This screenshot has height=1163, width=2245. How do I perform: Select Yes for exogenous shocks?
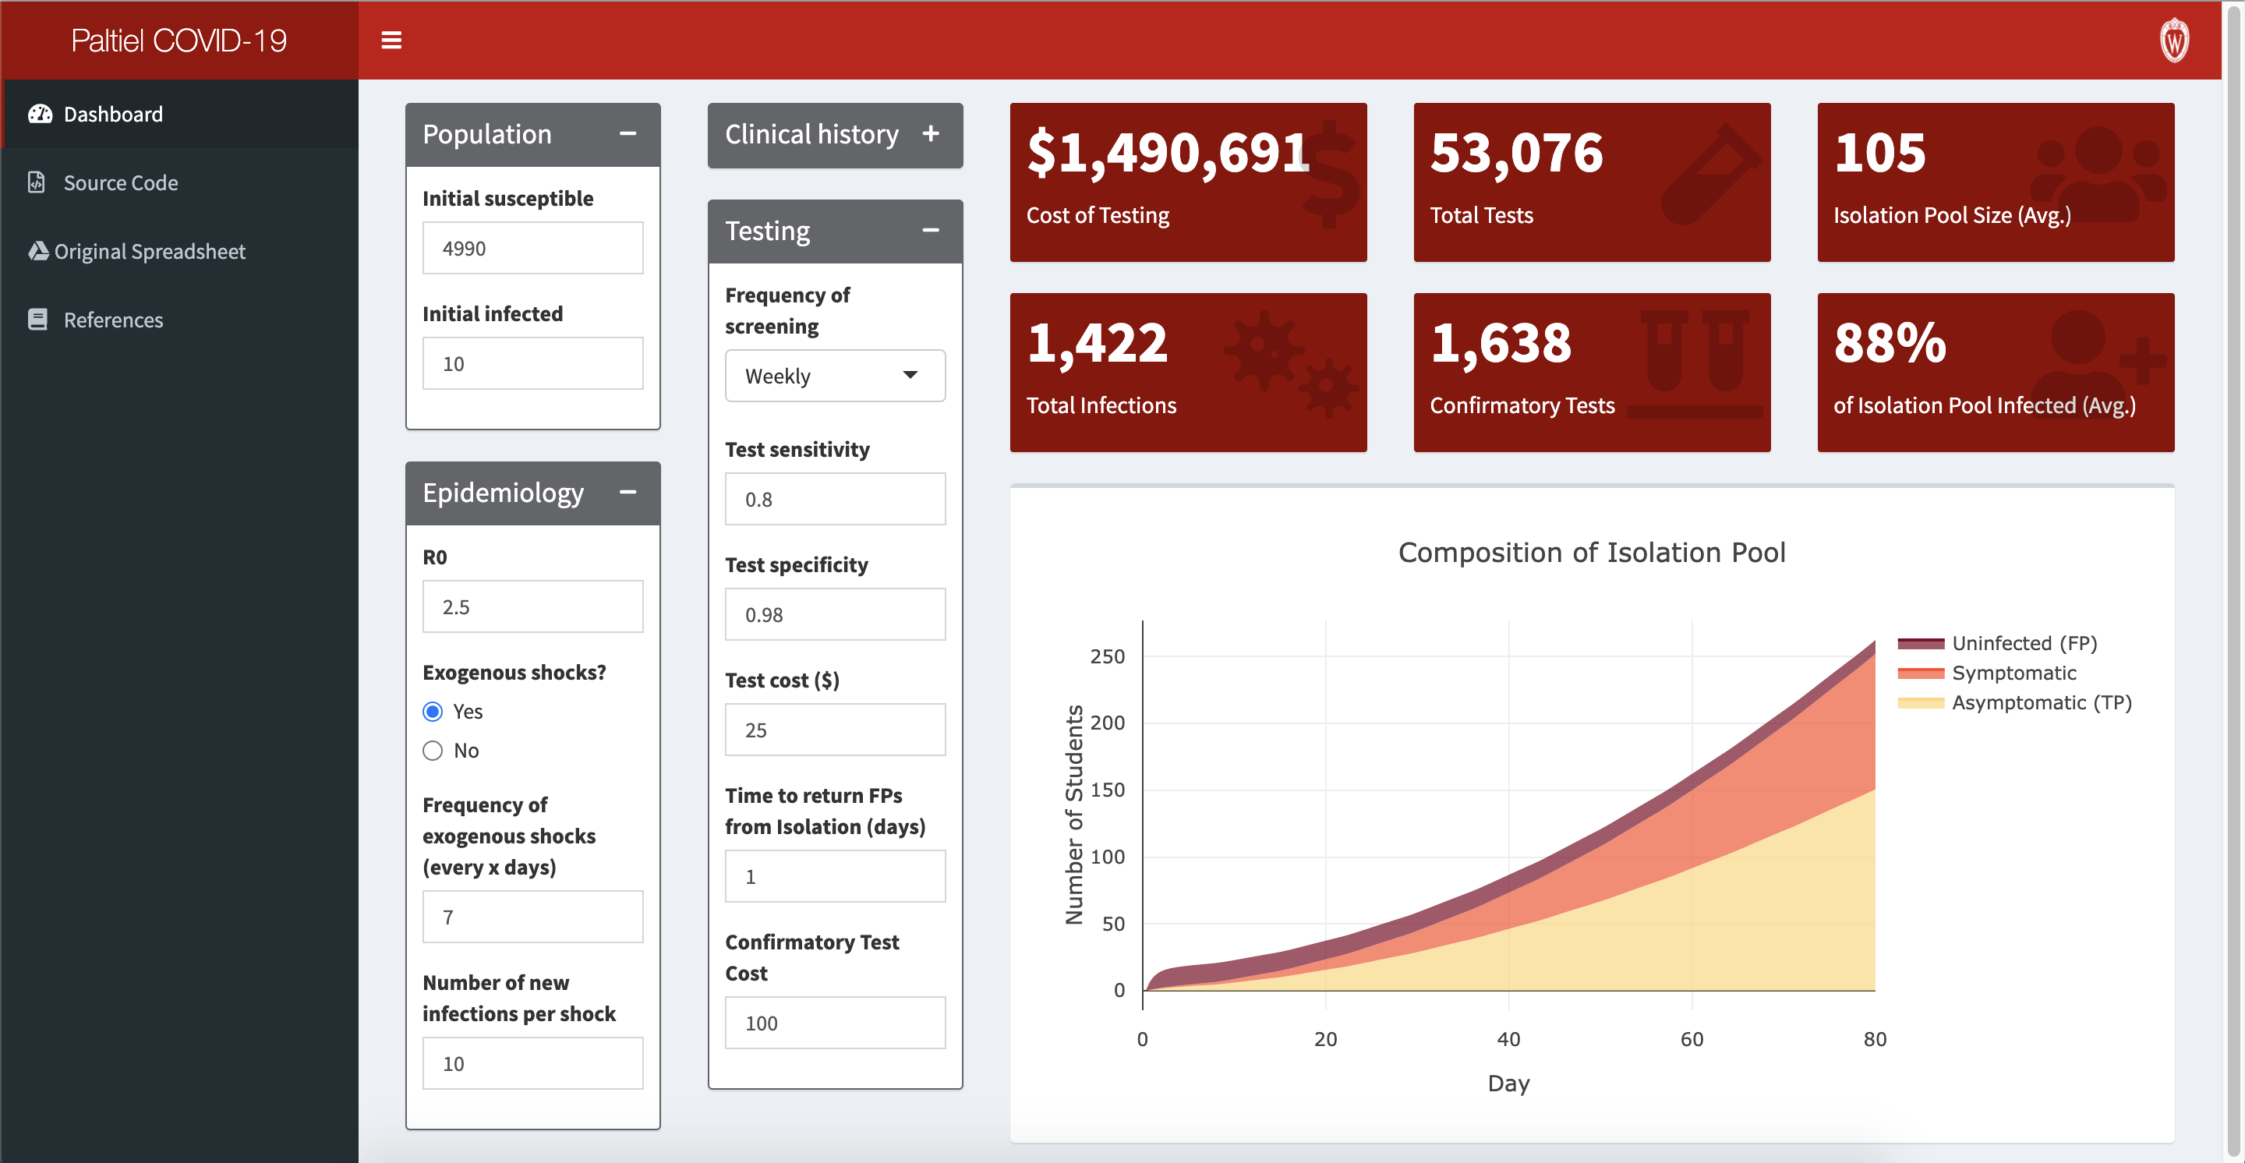pos(433,712)
